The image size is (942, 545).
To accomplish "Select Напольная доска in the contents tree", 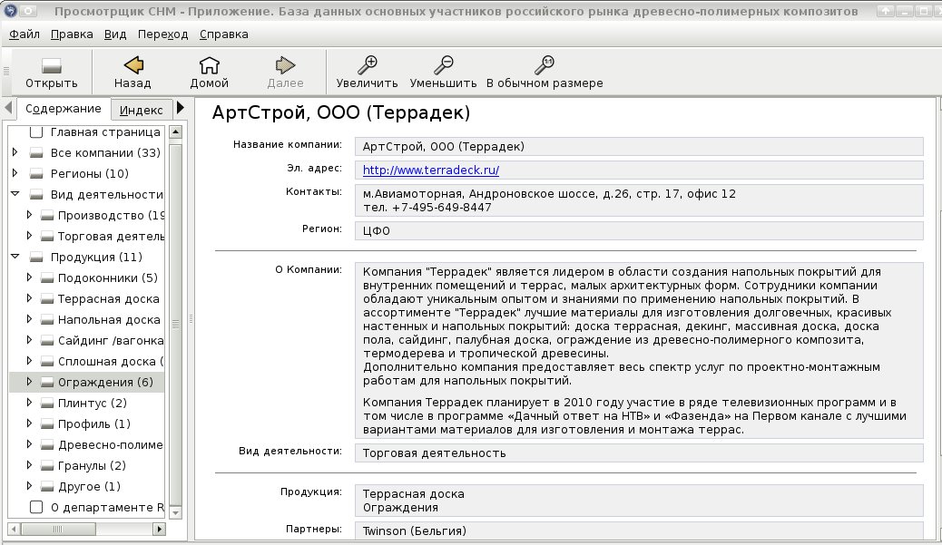I will pos(109,320).
